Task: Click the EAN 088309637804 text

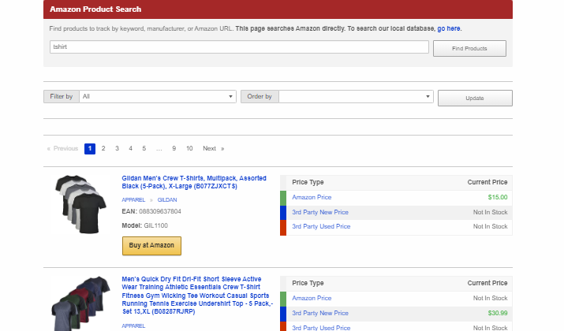Action: coord(151,211)
